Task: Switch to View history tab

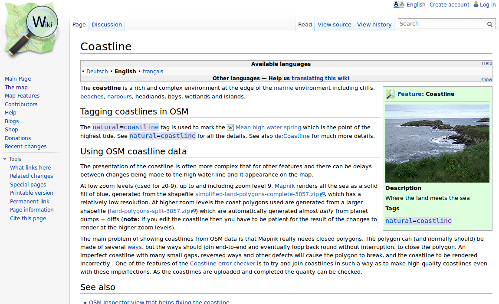Action: [x=374, y=25]
